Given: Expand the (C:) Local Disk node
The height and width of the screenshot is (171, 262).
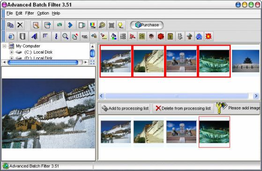Looking at the screenshot, I should (x=11, y=52).
